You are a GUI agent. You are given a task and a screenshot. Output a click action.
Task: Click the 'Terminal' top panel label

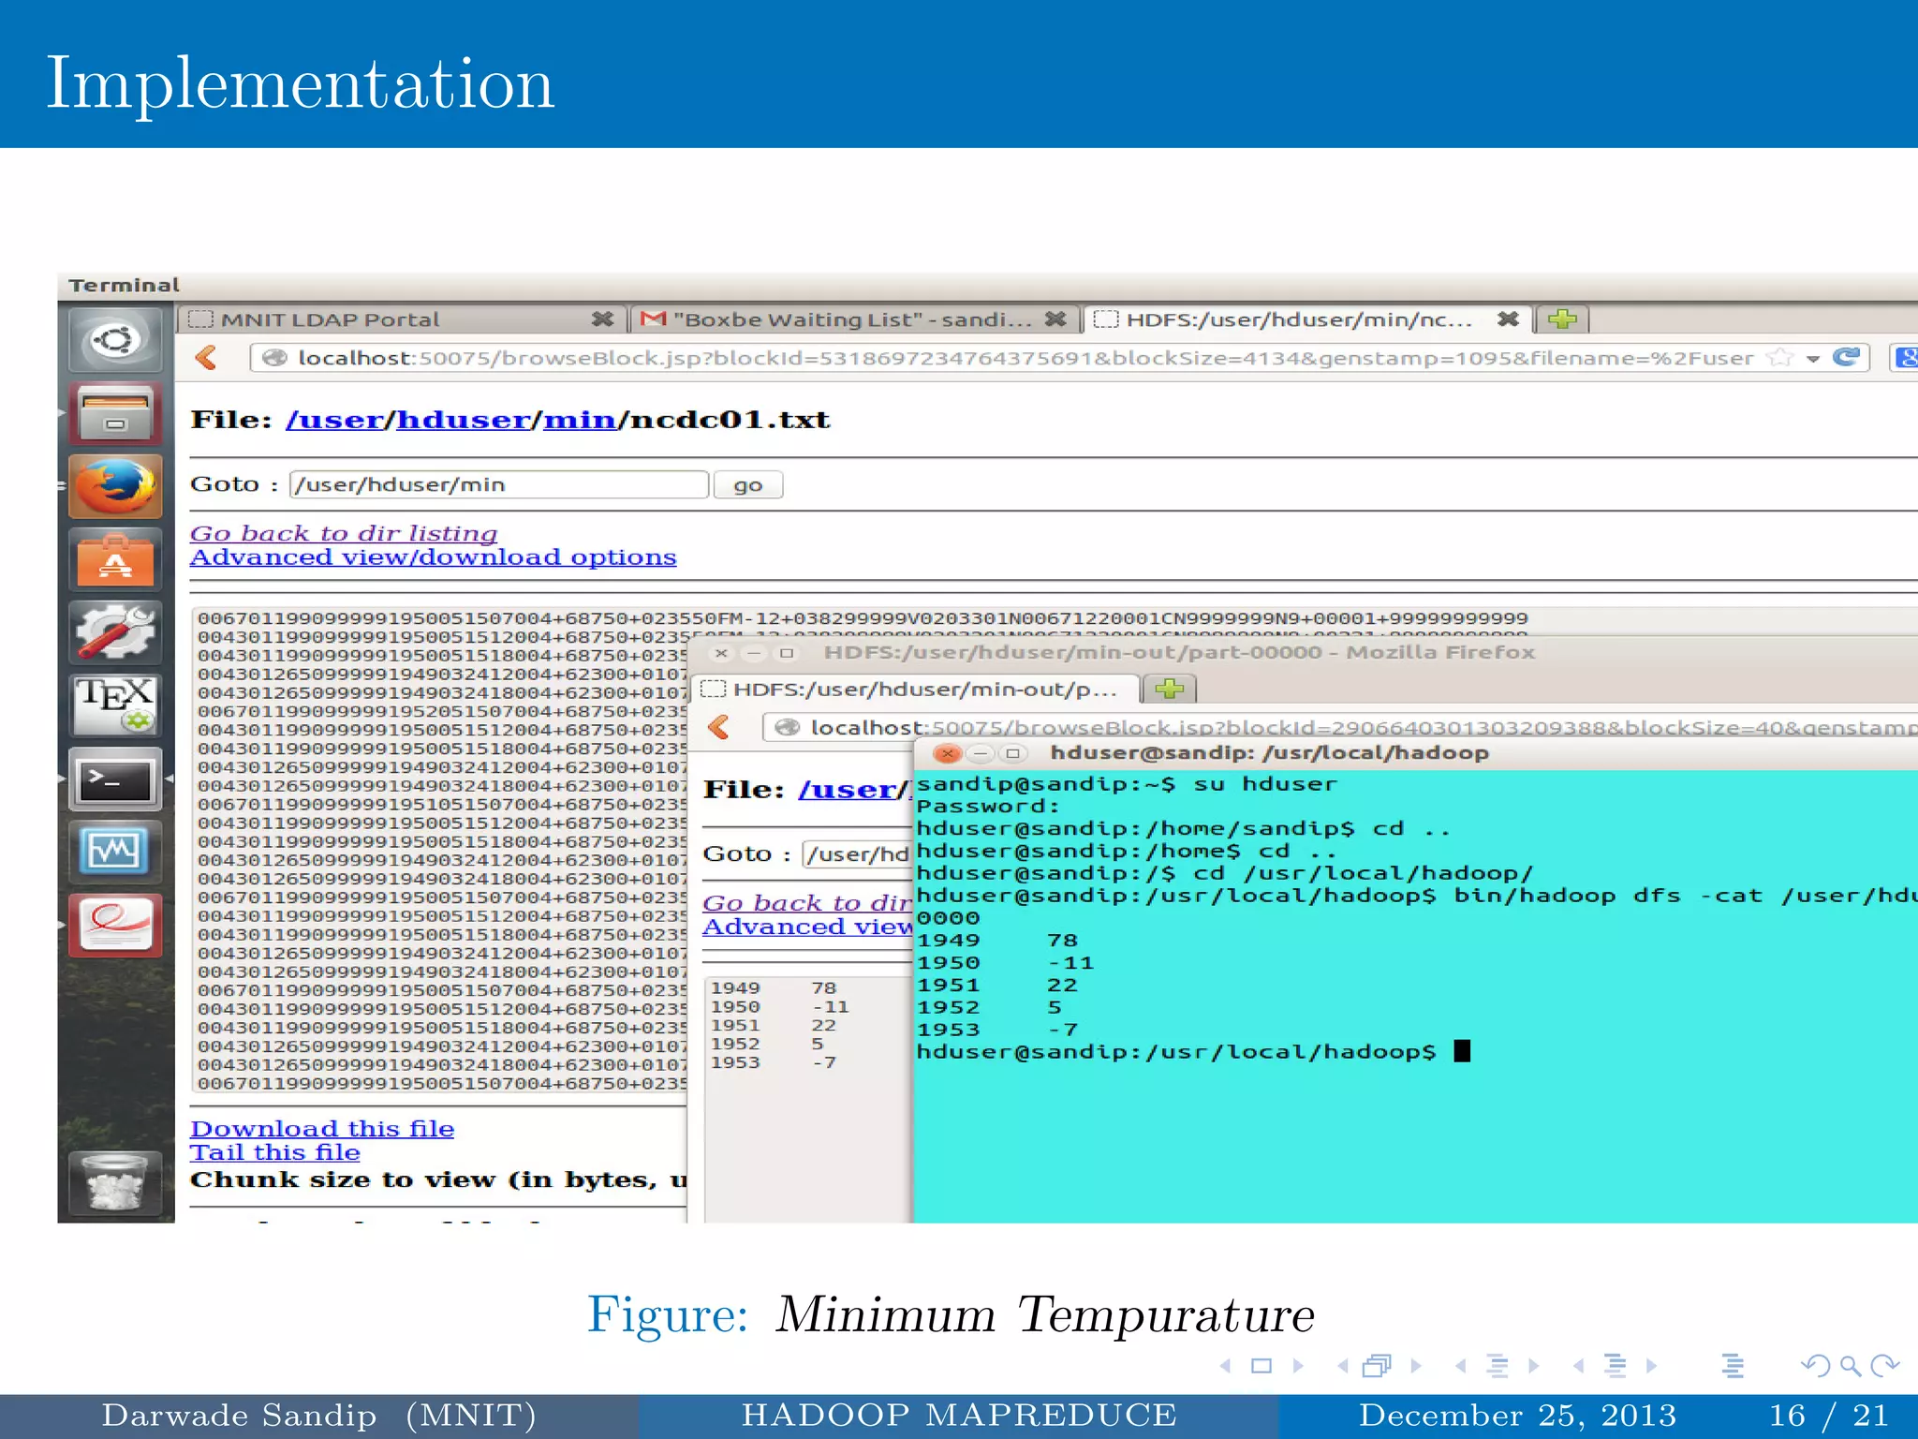(124, 286)
